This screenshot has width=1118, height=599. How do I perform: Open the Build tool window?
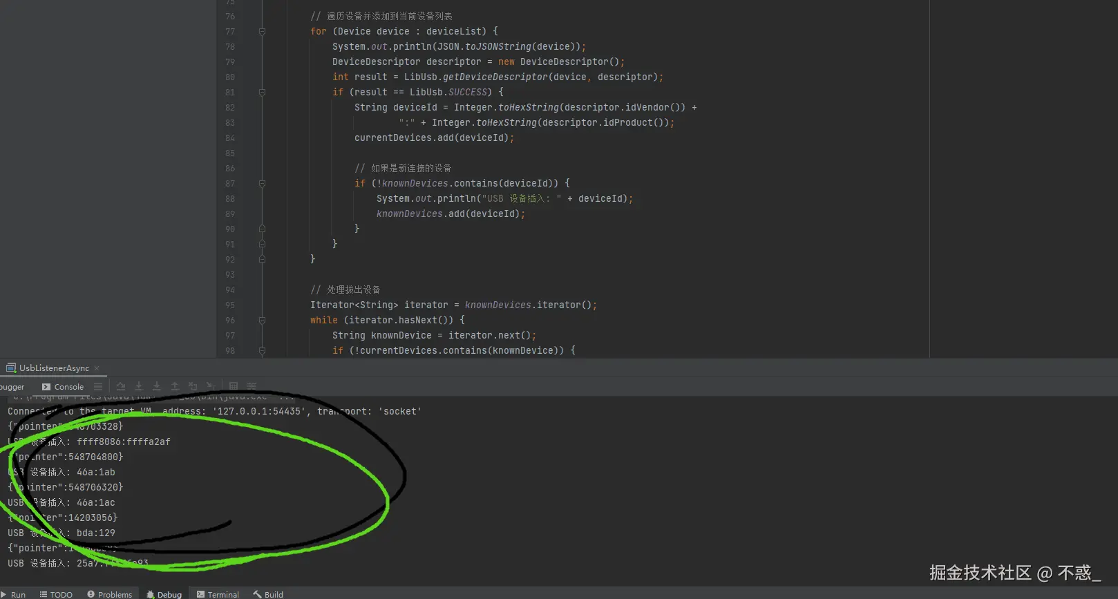pyautogui.click(x=268, y=594)
